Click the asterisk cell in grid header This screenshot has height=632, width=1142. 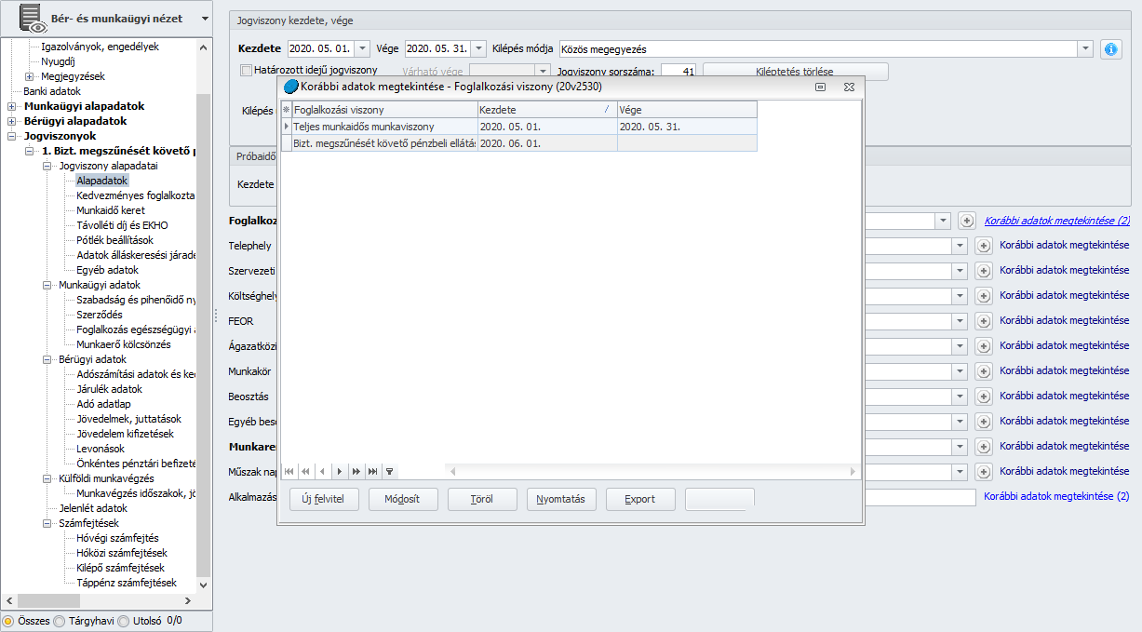pyautogui.click(x=286, y=110)
